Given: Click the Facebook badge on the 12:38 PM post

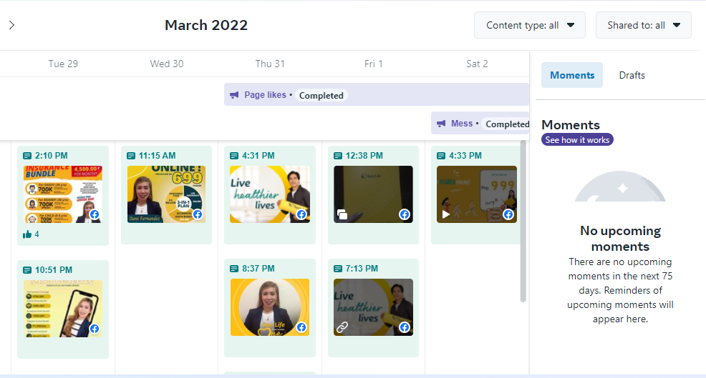Looking at the screenshot, I should (405, 214).
